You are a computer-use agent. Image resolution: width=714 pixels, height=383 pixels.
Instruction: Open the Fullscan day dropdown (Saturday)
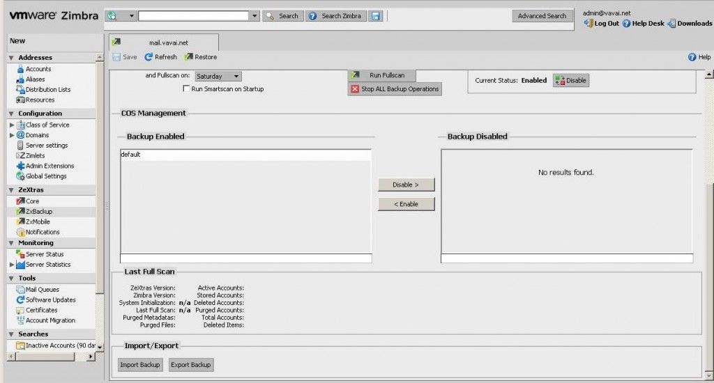pyautogui.click(x=218, y=77)
